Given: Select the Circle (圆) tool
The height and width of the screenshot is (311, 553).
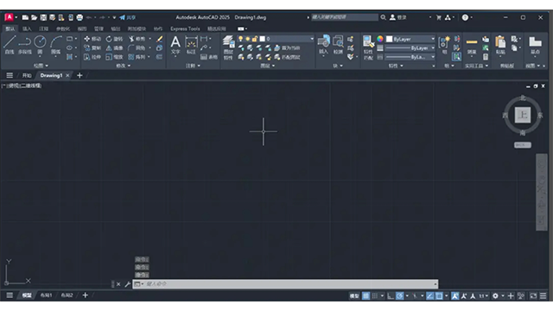Looking at the screenshot, I should point(40,44).
